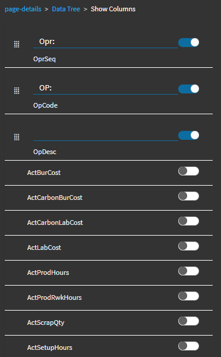Show the ActLabCost column
Viewport: 221px width, 357px height.
188,246
